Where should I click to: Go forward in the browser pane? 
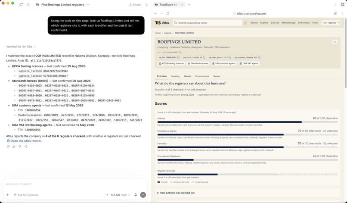coord(162,13)
